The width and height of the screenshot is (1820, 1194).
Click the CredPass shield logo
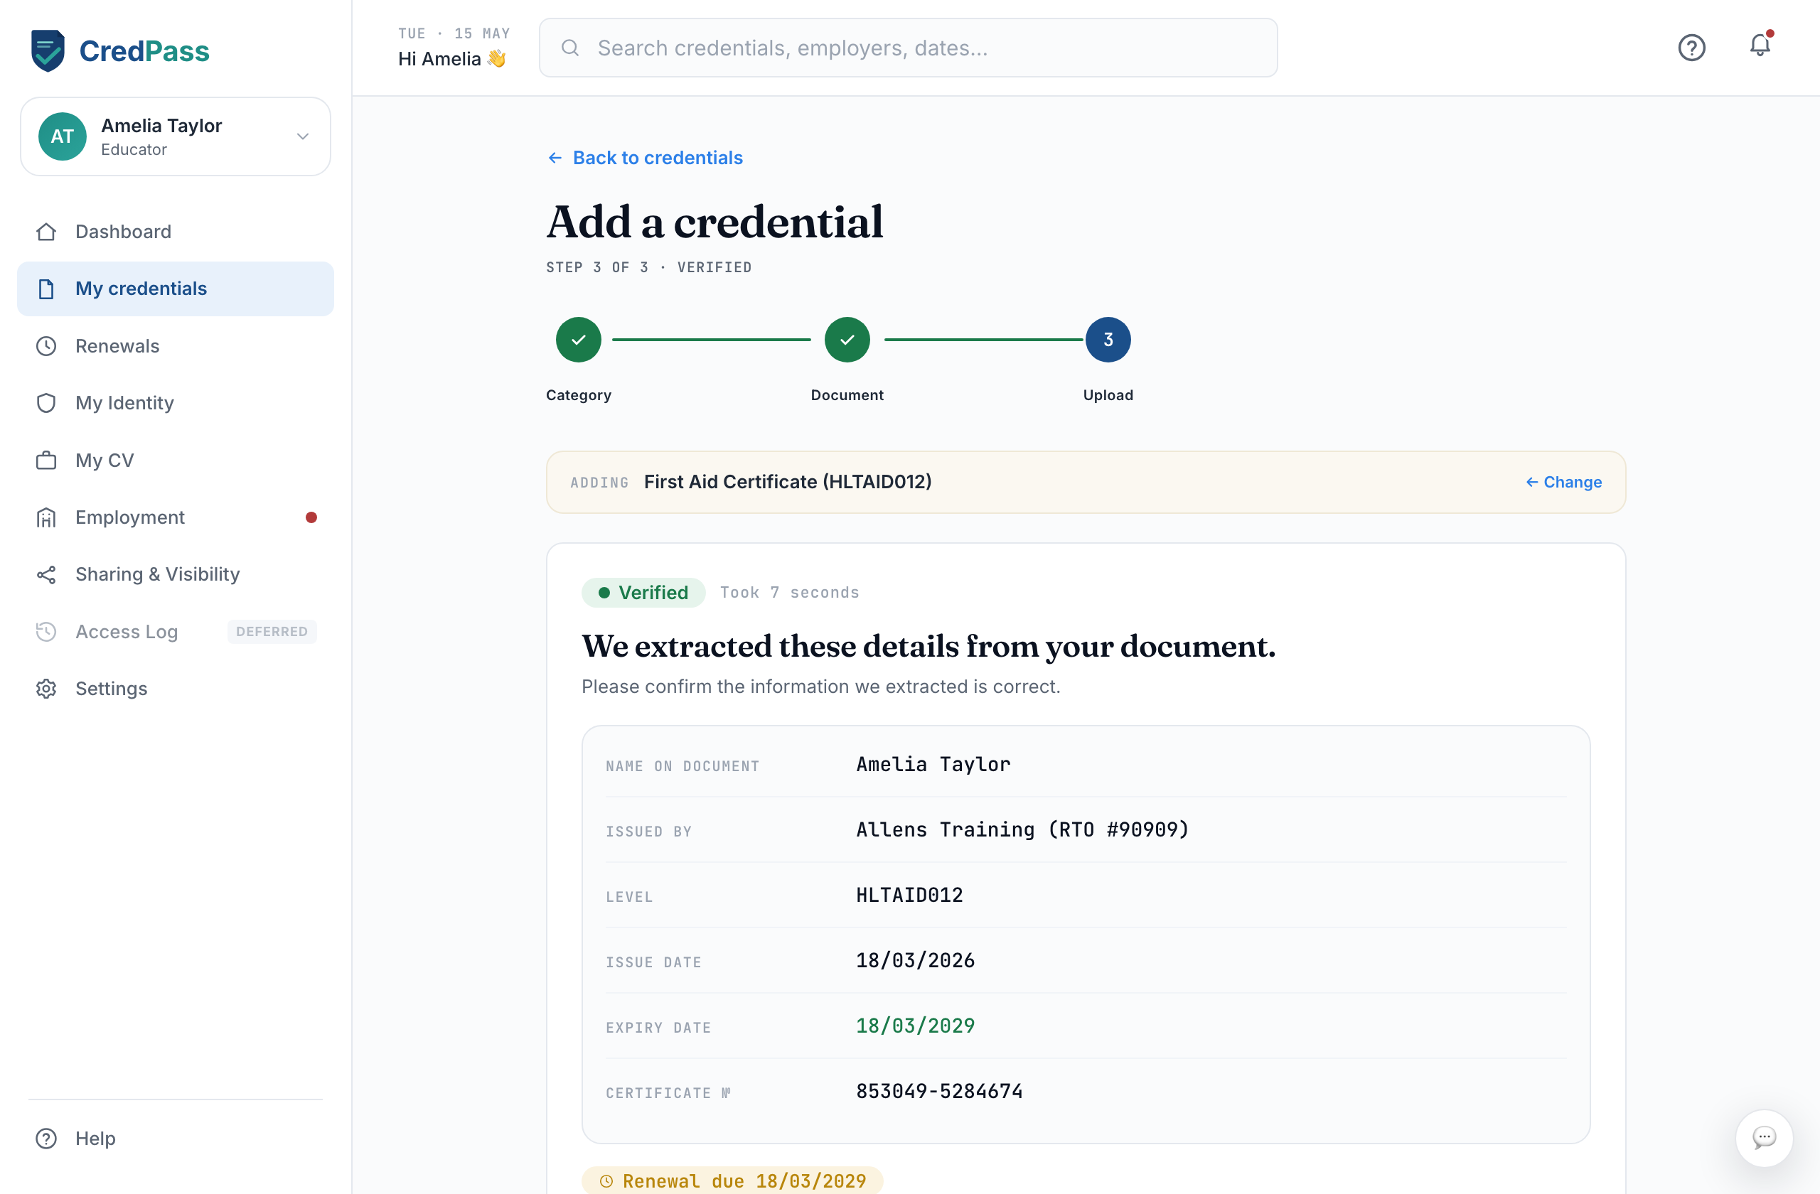point(48,50)
